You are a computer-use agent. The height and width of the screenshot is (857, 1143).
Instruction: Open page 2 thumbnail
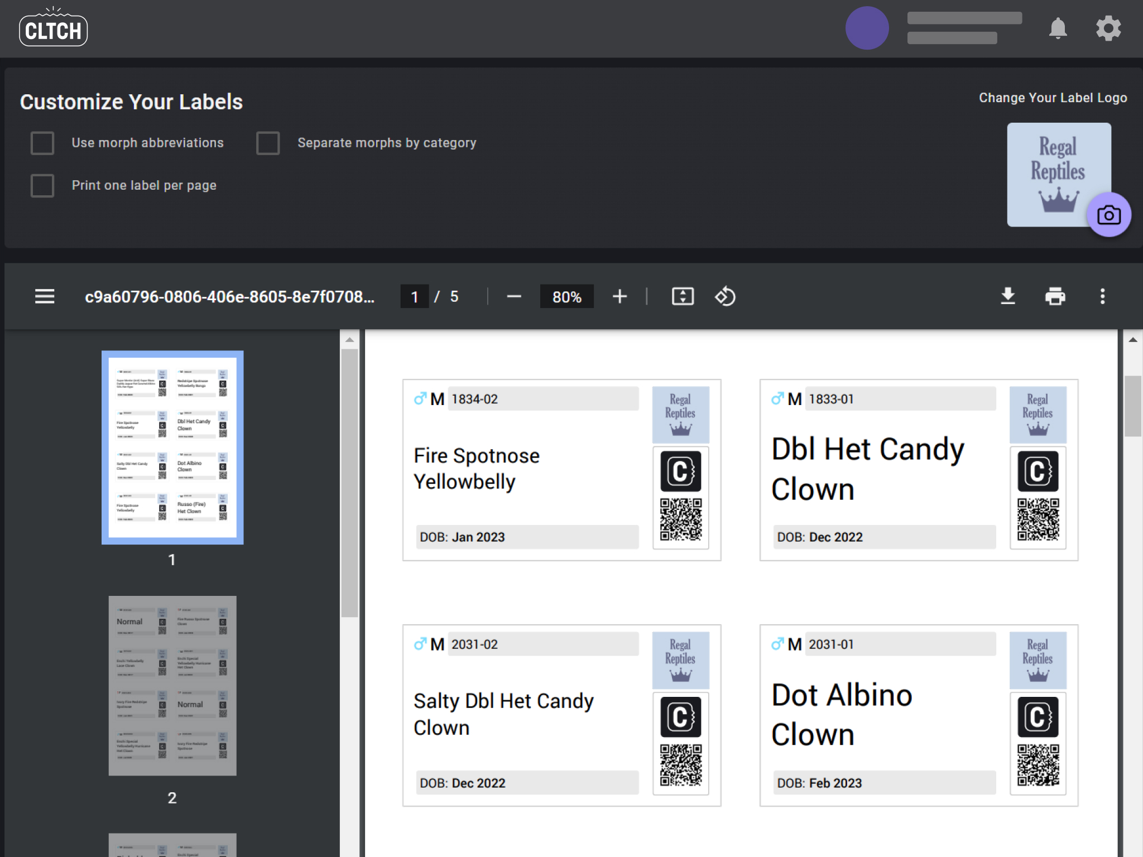point(172,685)
